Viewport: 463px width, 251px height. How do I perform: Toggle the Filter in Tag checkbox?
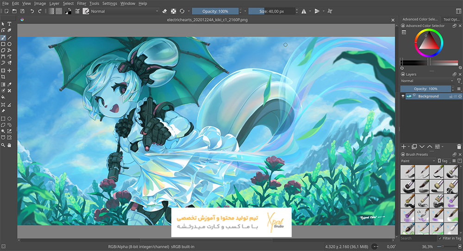[x=440, y=239]
